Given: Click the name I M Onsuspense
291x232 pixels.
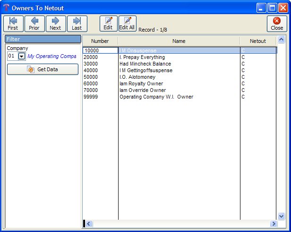Looking at the screenshot, I should click(138, 50).
